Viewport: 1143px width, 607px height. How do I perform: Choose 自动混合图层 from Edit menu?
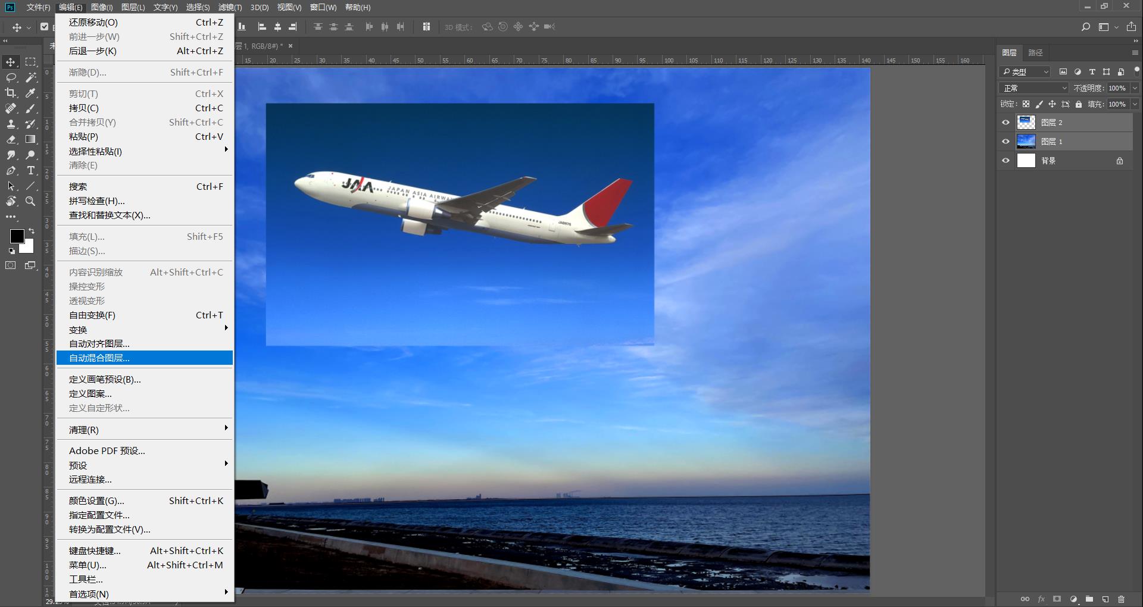click(145, 358)
